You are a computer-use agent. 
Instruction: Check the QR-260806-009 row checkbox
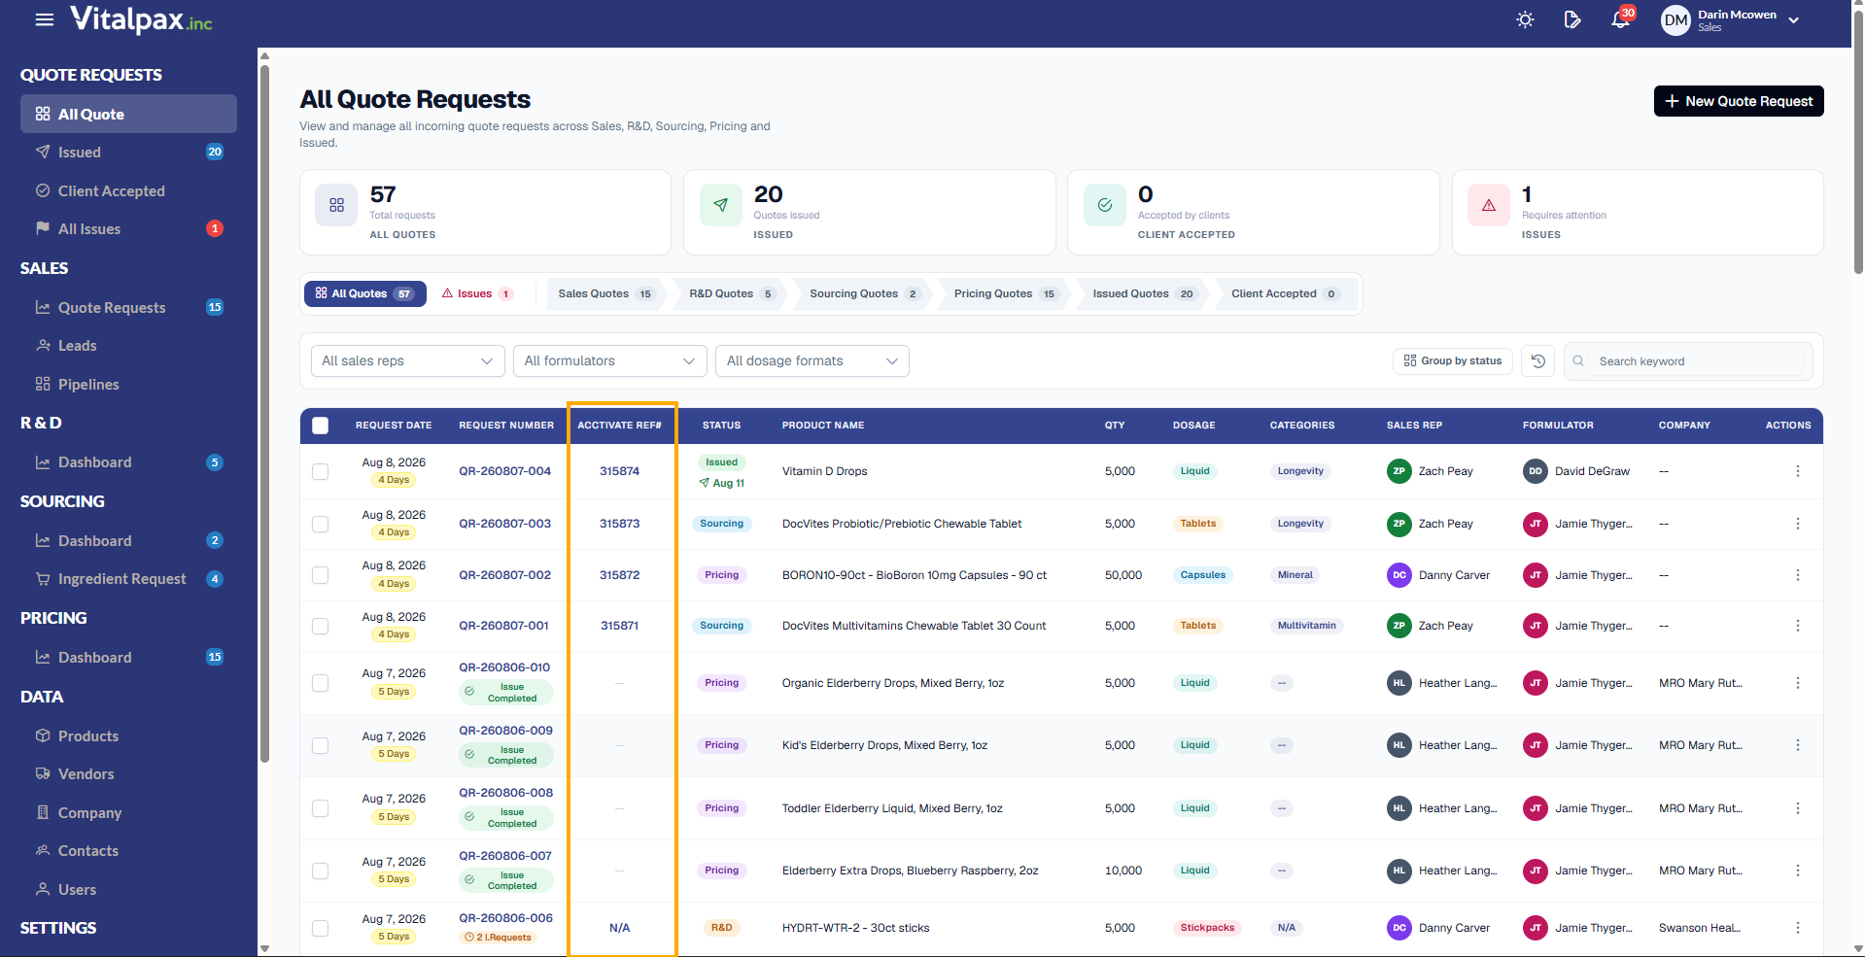pos(321,745)
